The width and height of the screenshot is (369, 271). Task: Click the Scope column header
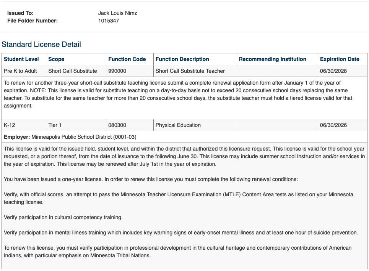coord(56,59)
